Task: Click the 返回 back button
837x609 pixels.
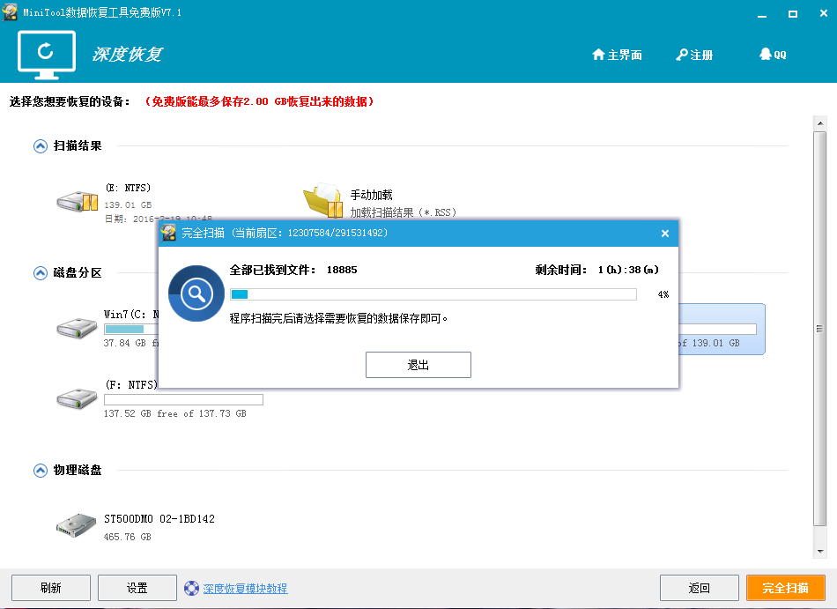Action: click(700, 588)
